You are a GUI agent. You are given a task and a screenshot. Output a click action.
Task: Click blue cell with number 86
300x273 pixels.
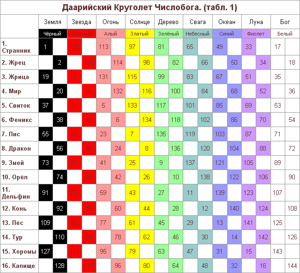point(234,120)
